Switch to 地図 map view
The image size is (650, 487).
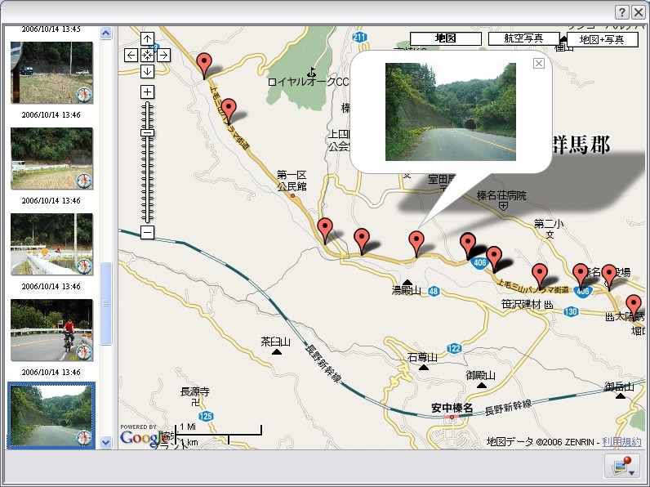click(x=445, y=38)
